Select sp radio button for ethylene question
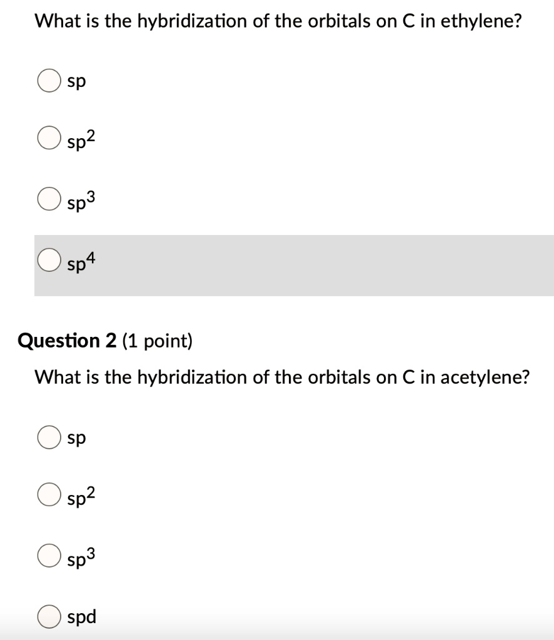The image size is (554, 640). 49,81
